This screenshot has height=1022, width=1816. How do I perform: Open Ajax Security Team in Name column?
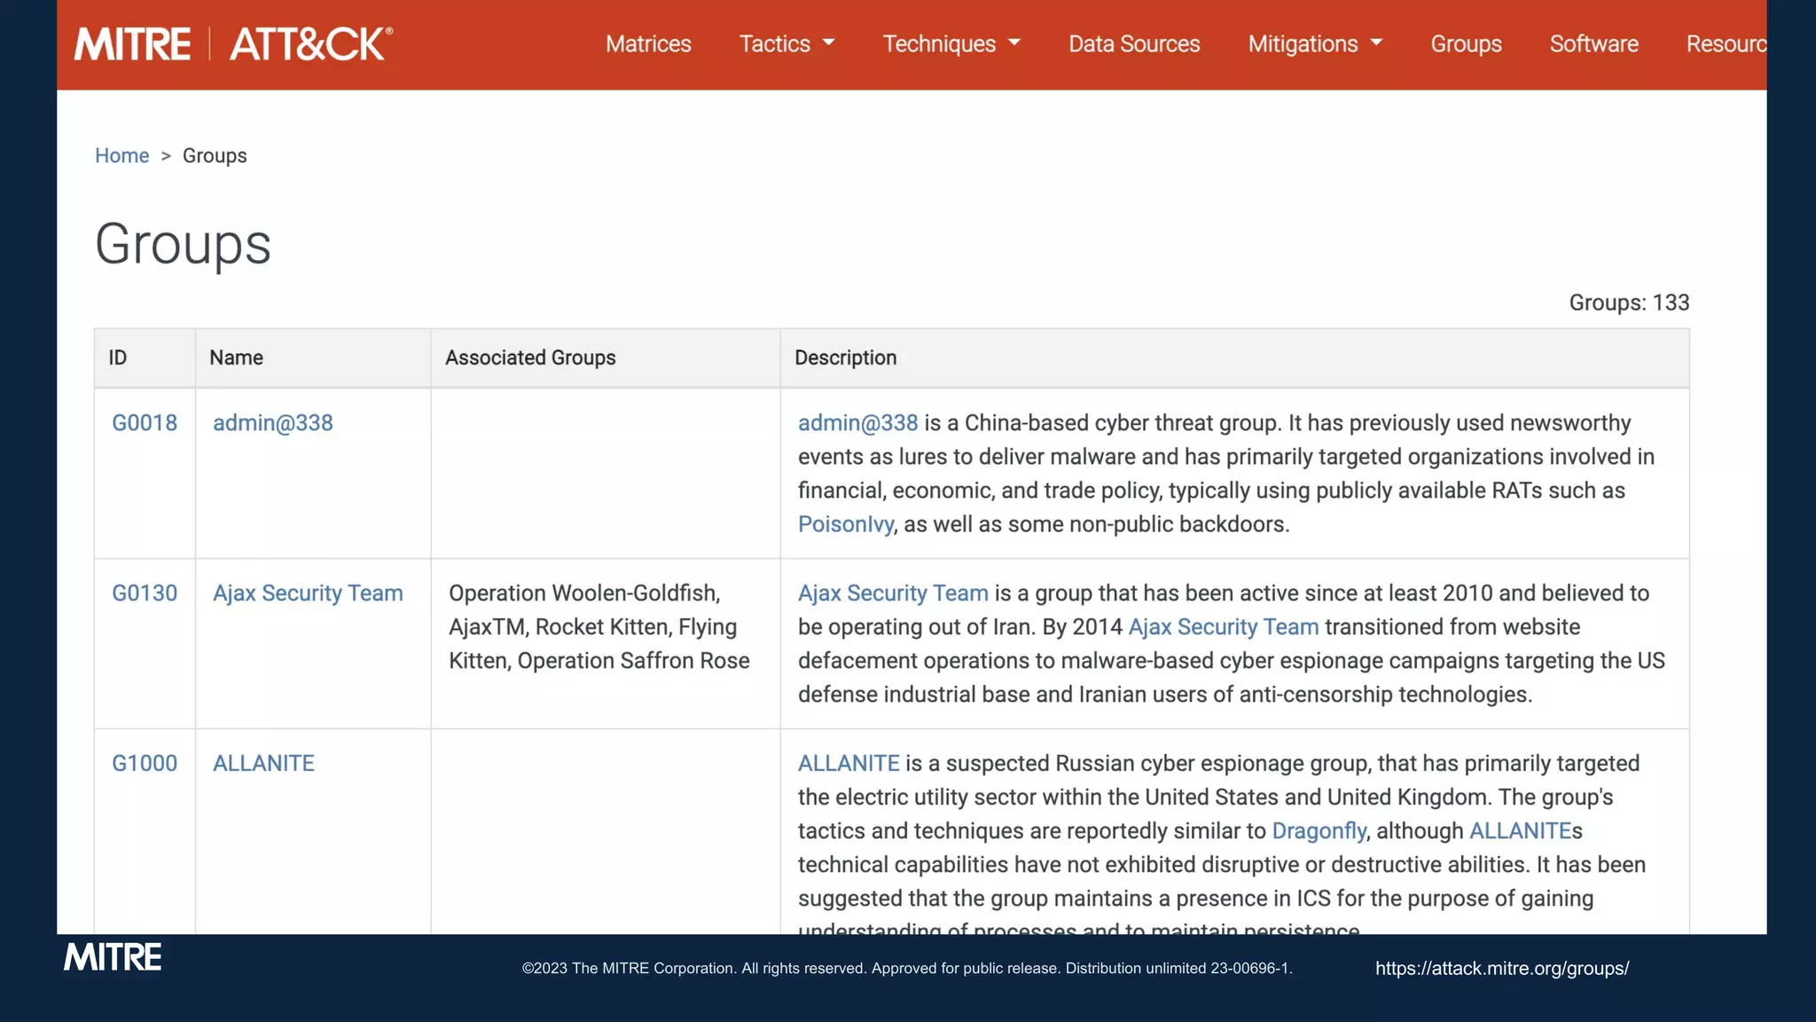(308, 593)
